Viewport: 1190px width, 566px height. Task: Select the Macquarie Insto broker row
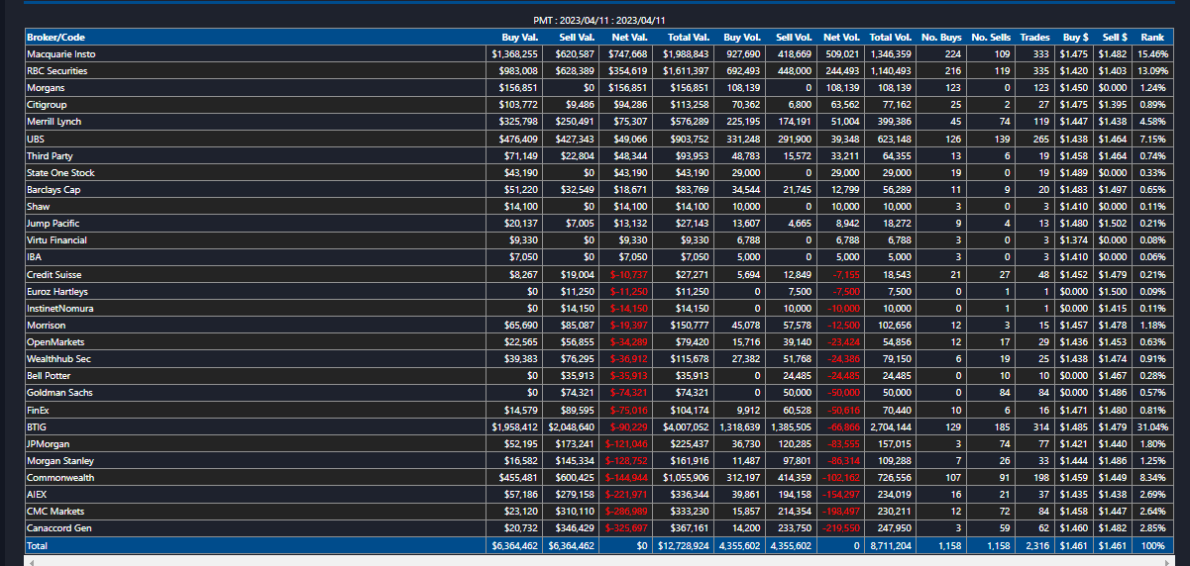click(597, 53)
